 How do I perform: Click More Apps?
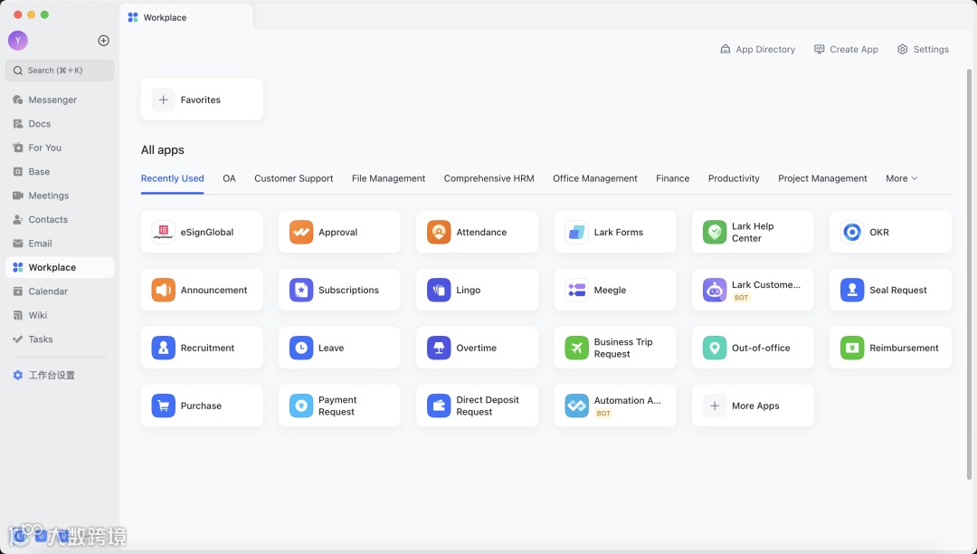[x=752, y=406]
